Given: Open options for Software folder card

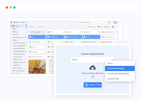Looking at the screenshot, I should coord(44,47).
